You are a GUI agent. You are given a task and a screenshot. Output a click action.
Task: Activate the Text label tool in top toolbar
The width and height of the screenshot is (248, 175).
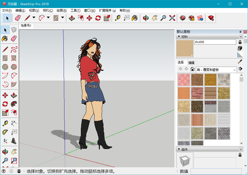(127, 18)
